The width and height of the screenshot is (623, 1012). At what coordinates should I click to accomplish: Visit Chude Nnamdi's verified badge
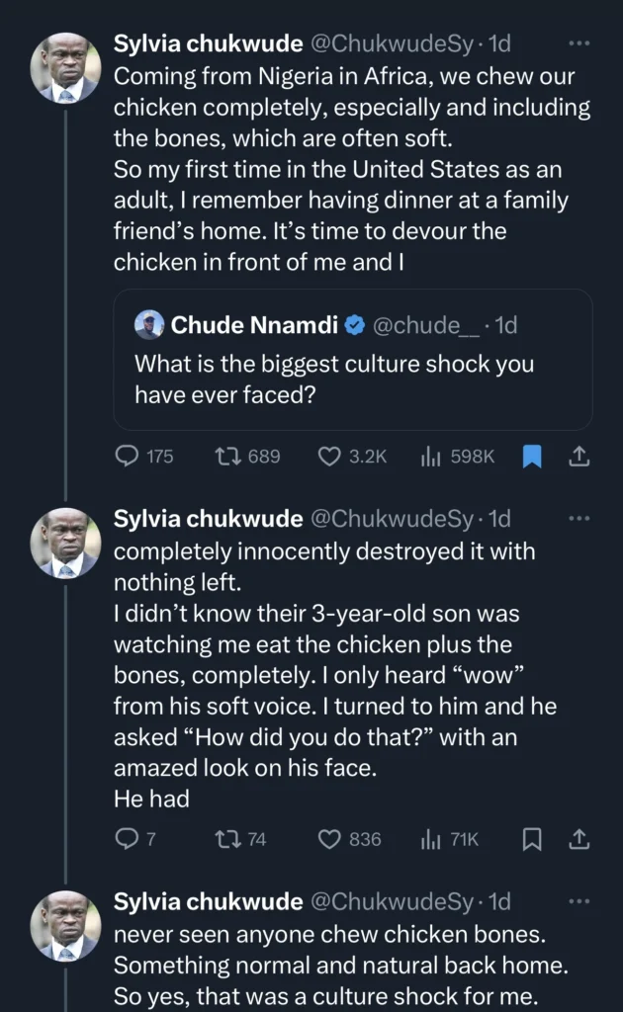tap(354, 325)
